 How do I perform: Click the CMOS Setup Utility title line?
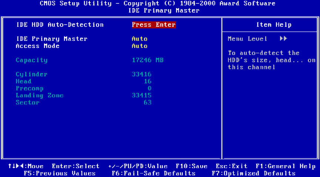coord(158,3)
